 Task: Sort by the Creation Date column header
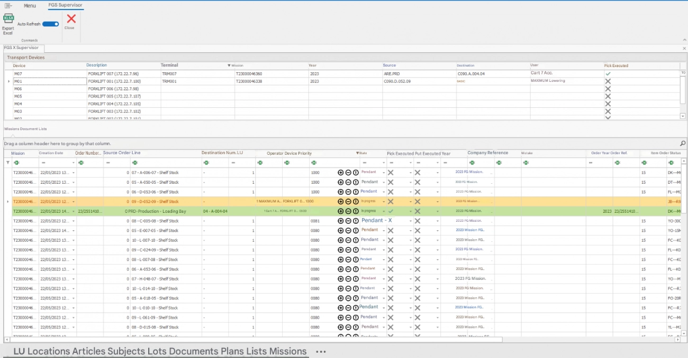tap(51, 153)
